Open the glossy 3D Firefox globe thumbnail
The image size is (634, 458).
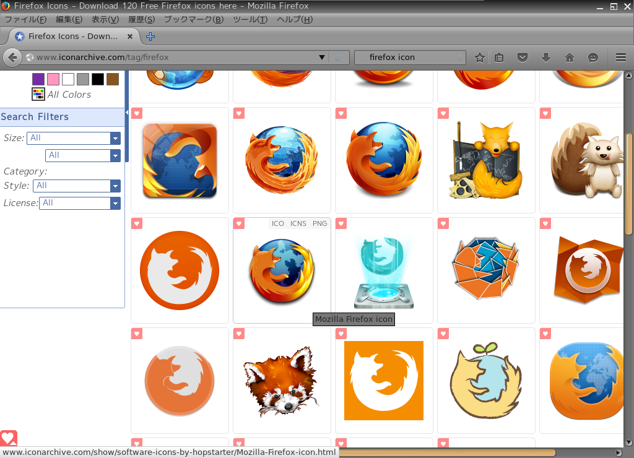[x=384, y=160]
